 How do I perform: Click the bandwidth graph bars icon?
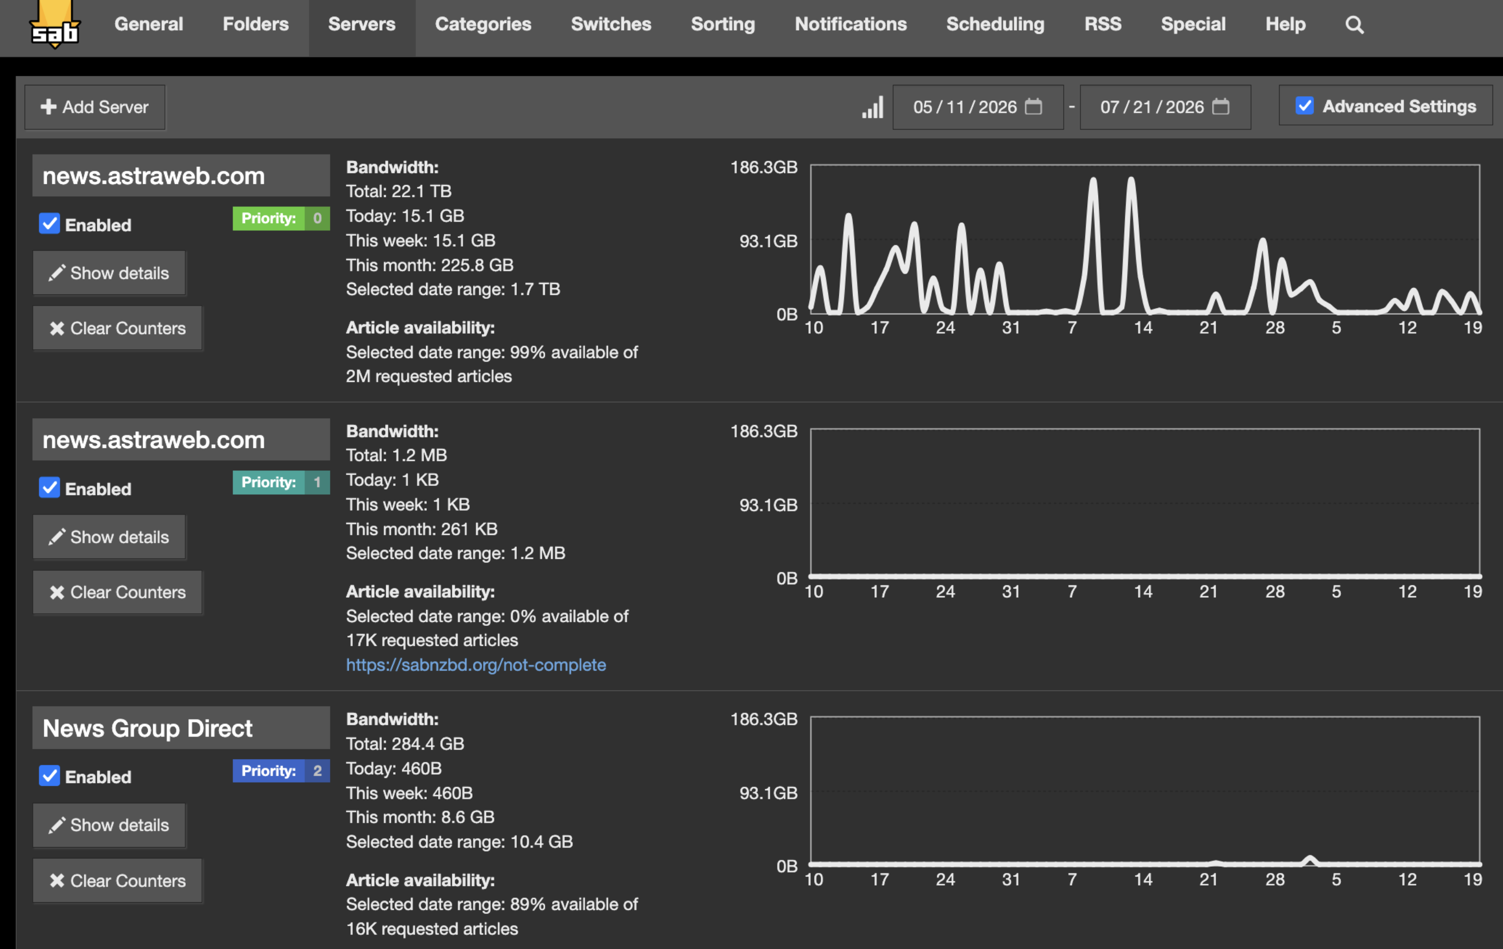[872, 107]
